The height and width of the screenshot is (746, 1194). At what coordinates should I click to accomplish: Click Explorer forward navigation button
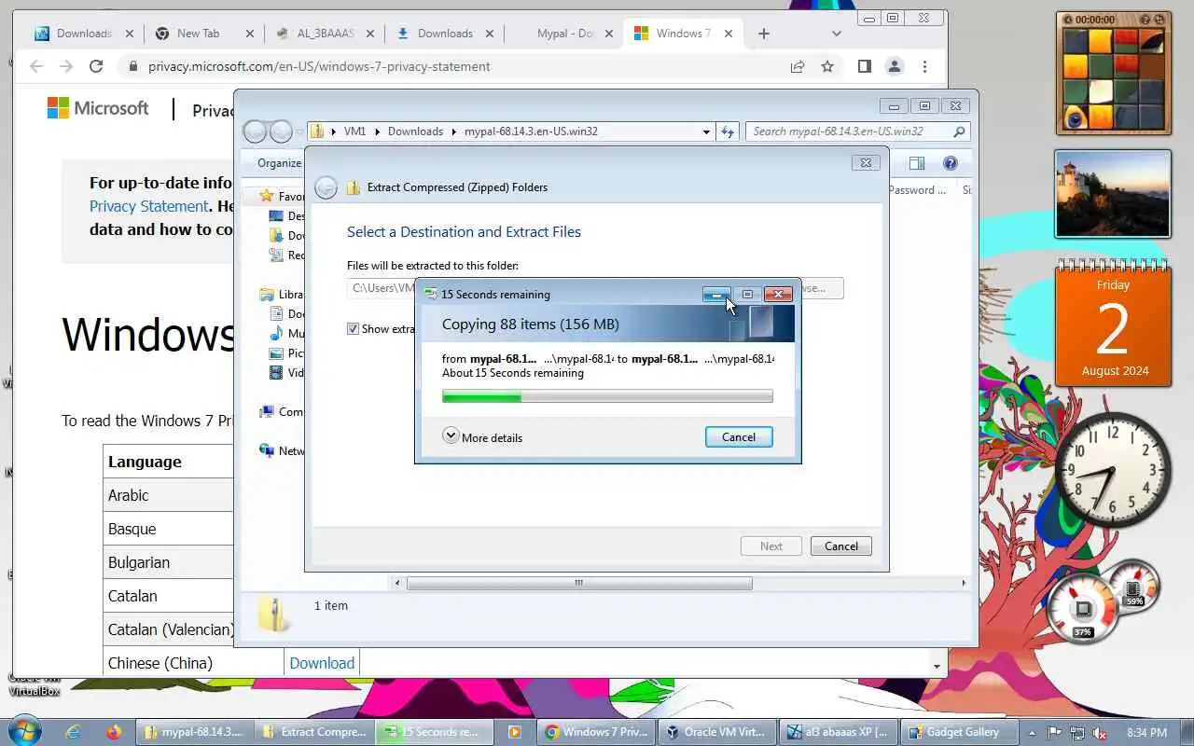(x=280, y=131)
